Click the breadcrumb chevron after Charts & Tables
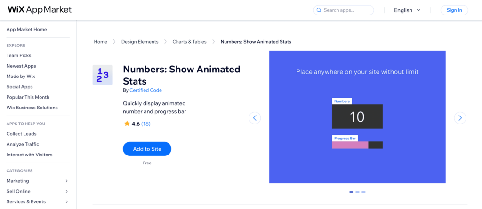This screenshot has height=209, width=482. [x=214, y=42]
